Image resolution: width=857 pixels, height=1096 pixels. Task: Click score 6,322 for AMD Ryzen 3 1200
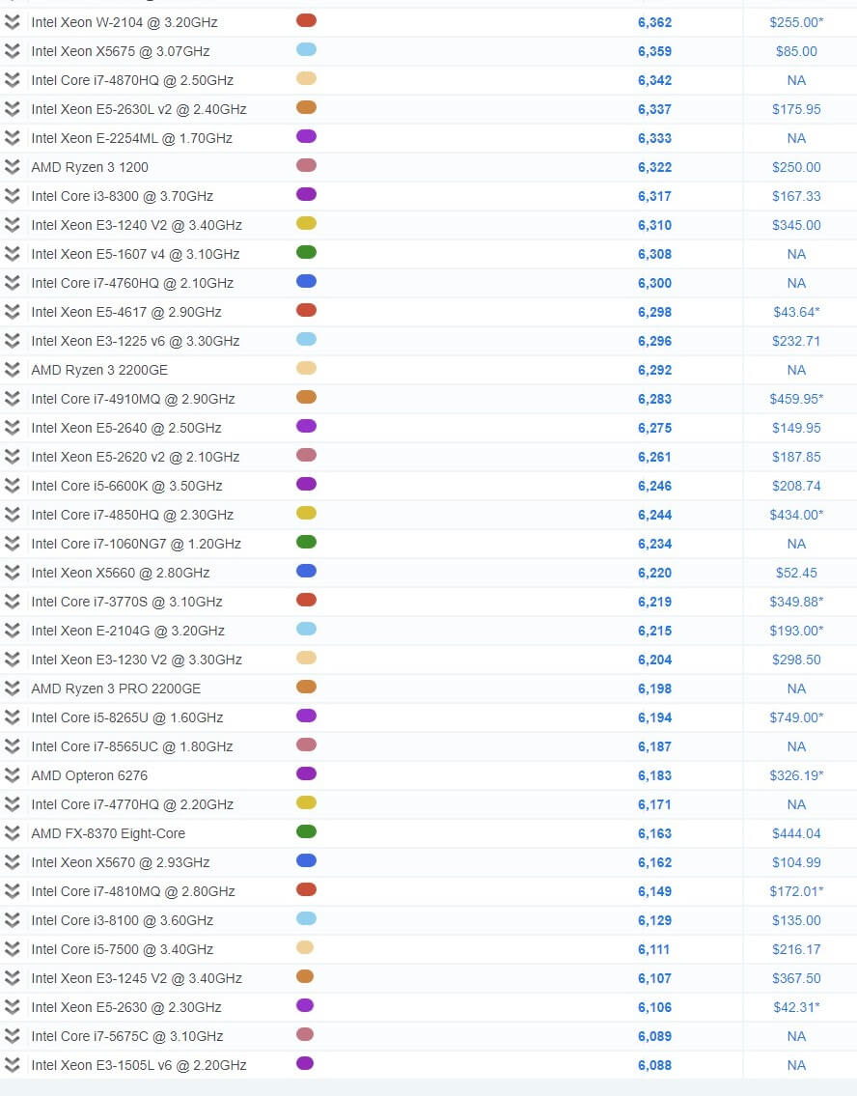654,167
